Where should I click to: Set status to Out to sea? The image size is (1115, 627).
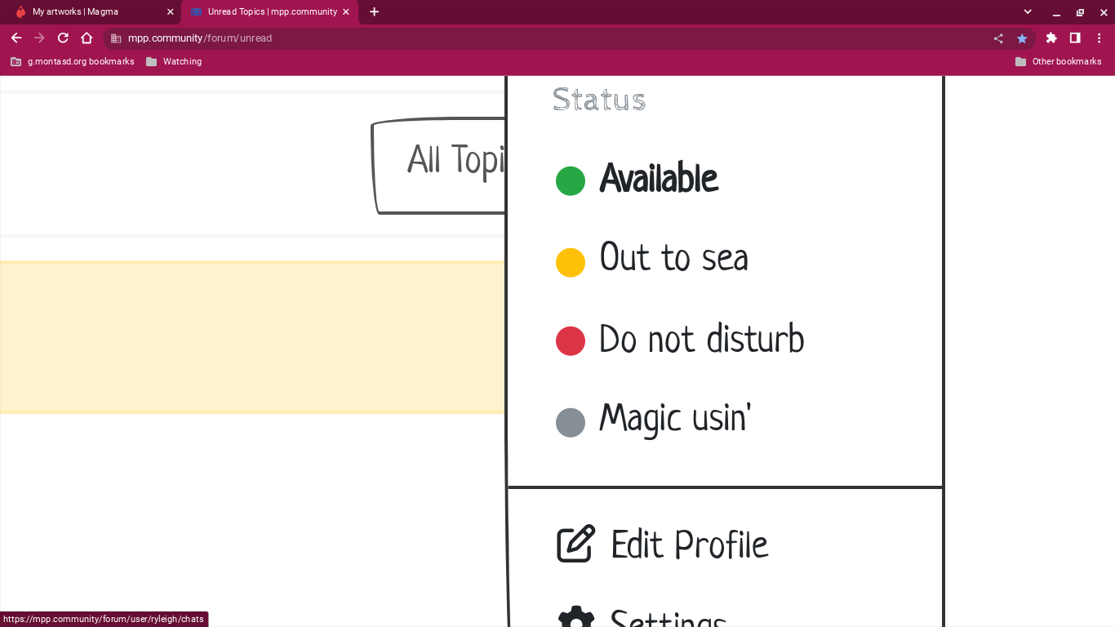pyautogui.click(x=651, y=260)
